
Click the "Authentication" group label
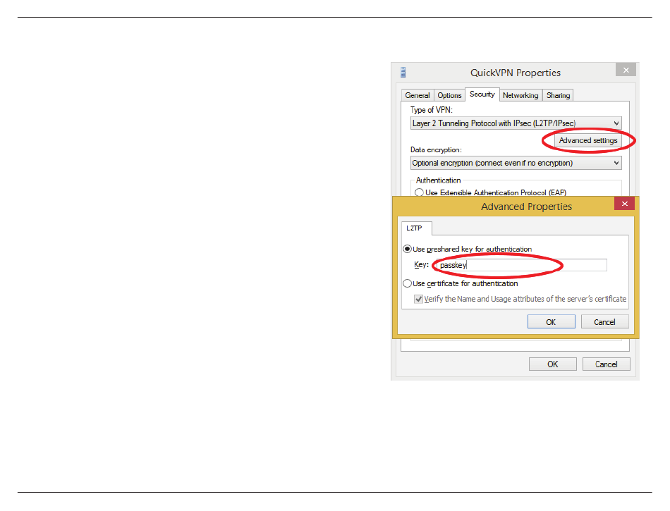tap(439, 180)
